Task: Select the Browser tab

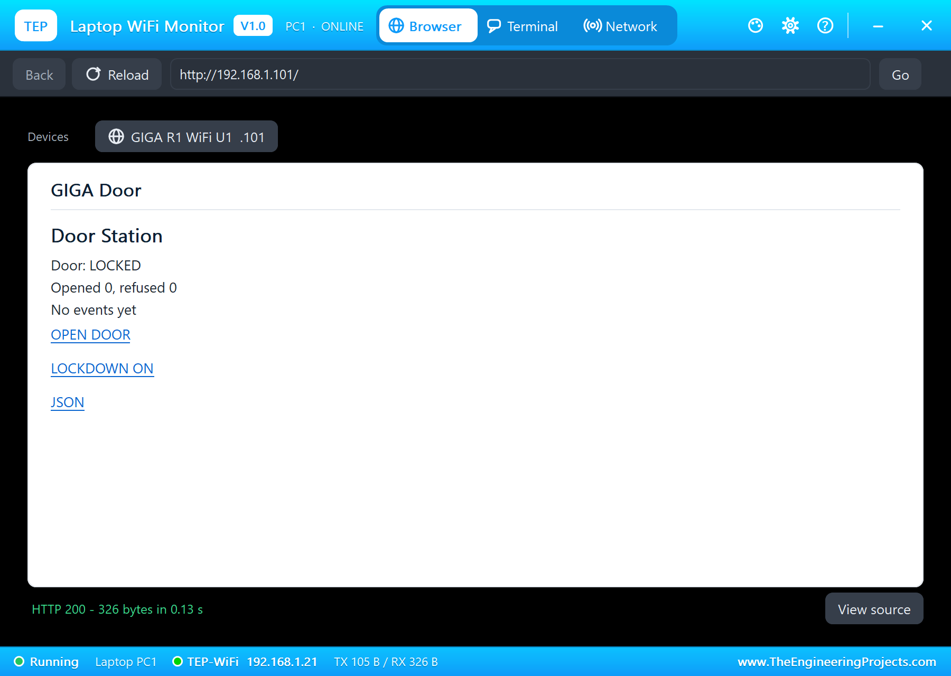Action: [x=428, y=26]
